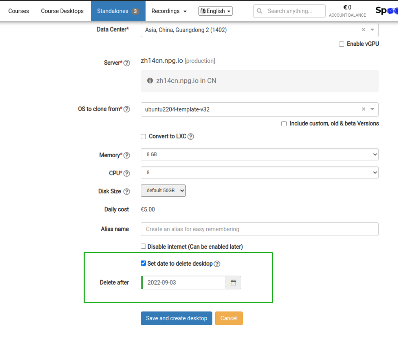Tick Include custom, old & beta Versions
The image size is (398, 337).
284,124
